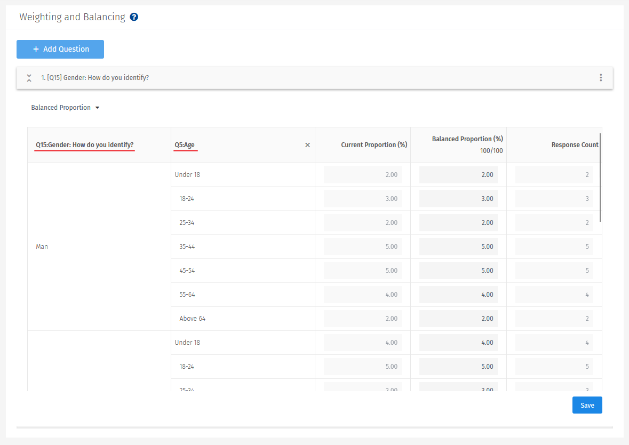Image resolution: width=629 pixels, height=445 pixels.
Task: Edit balanced proportion for Man 45-54
Action: click(x=458, y=271)
